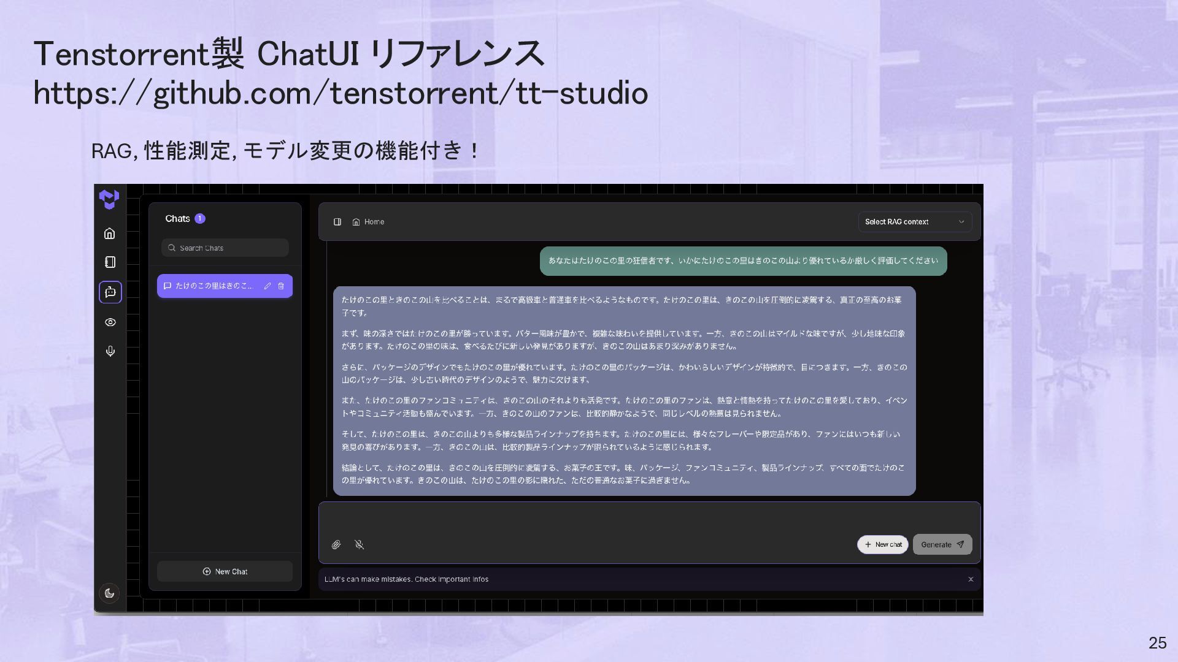Screen dimensions: 1178x662
Task: Rename chat with the pencil icon
Action: tap(268, 286)
